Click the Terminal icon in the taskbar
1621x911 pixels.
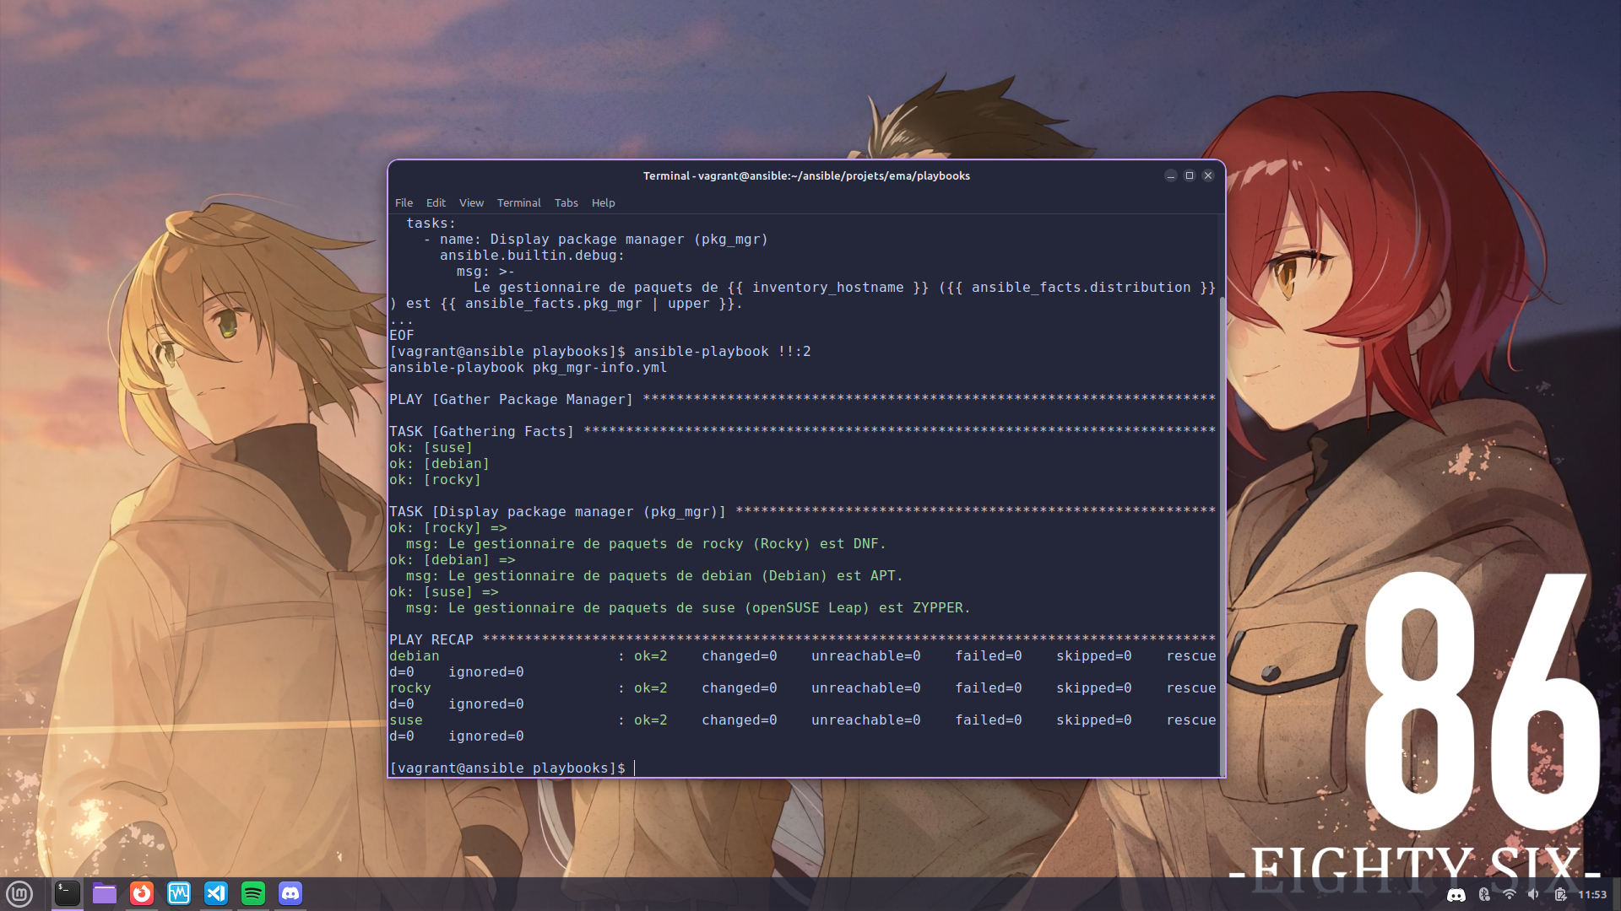[68, 893]
